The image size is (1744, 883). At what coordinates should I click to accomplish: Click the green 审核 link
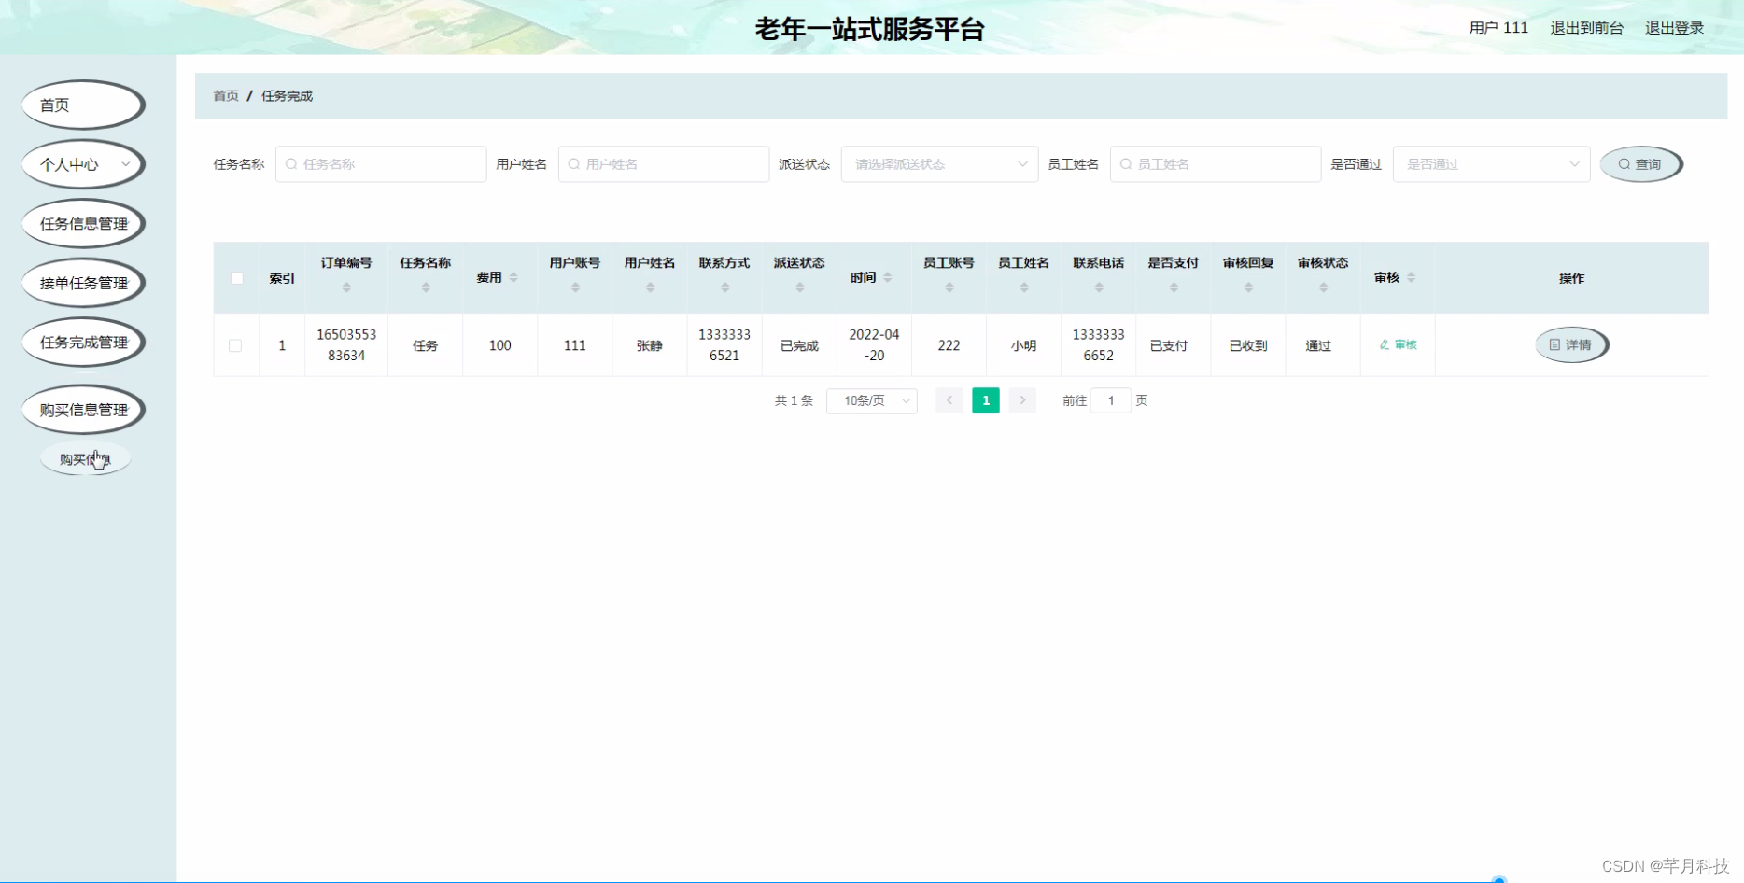1398,345
